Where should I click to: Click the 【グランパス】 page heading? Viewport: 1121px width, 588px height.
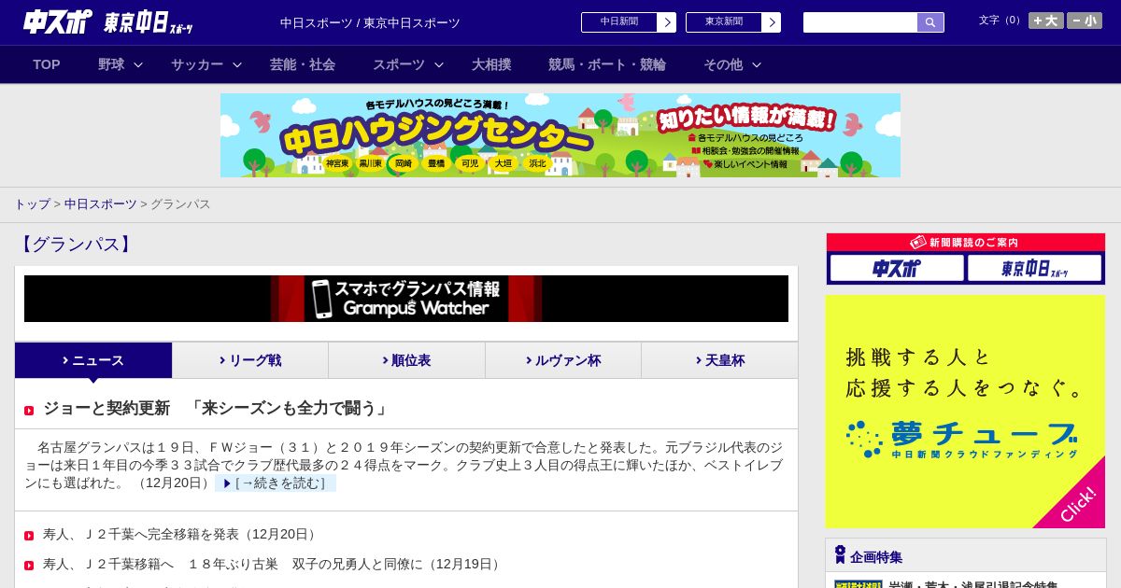(76, 245)
